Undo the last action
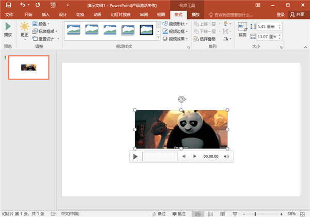 (x=22, y=5)
